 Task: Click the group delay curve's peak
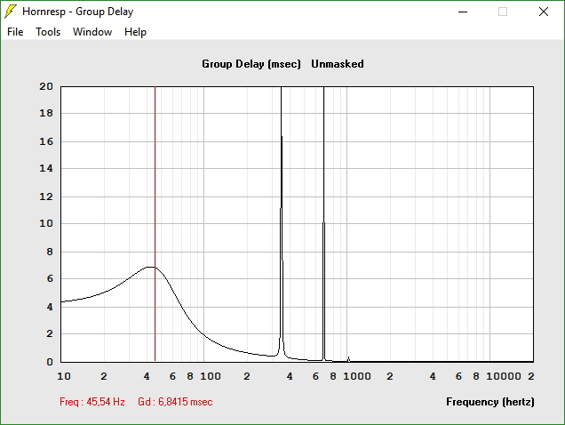click(x=151, y=267)
